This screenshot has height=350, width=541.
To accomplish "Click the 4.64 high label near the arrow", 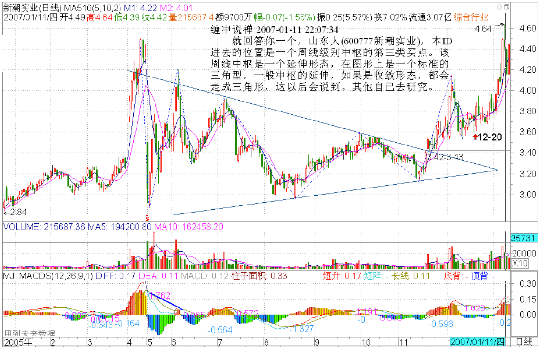I will pyautogui.click(x=483, y=29).
